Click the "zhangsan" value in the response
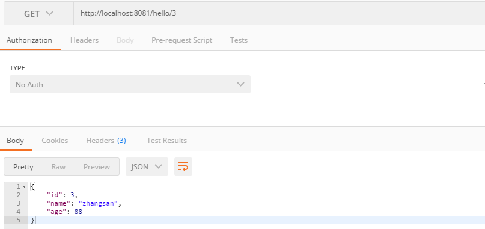485x229 pixels. (x=99, y=203)
